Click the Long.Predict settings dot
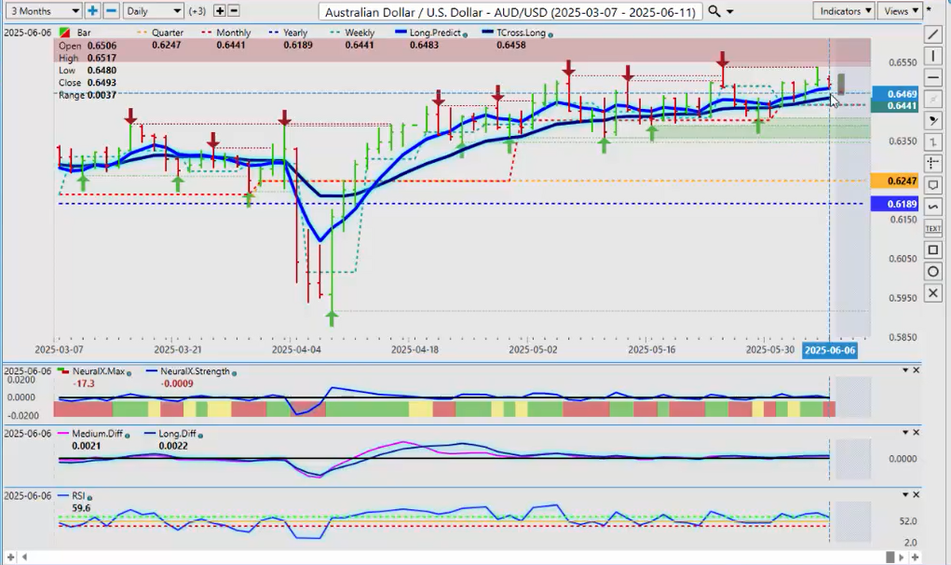 [465, 34]
